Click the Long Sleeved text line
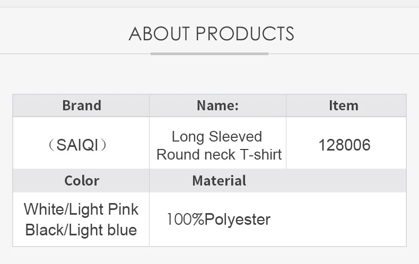This screenshot has height=264, width=419. (x=217, y=137)
